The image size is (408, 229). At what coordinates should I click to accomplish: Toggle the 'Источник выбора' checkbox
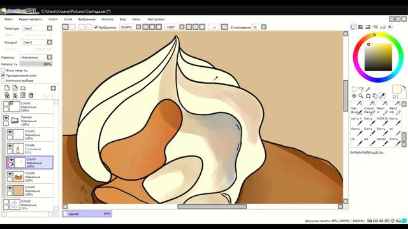(3, 81)
